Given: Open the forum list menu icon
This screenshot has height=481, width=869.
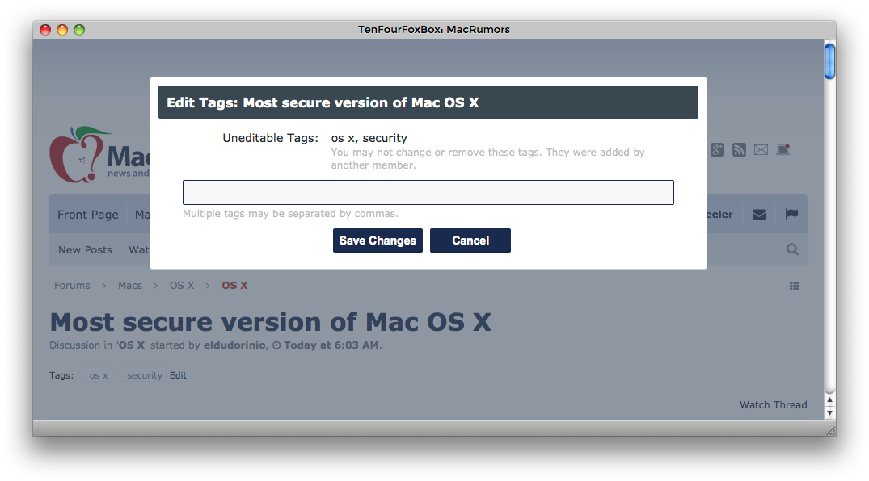Looking at the screenshot, I should [x=795, y=287].
